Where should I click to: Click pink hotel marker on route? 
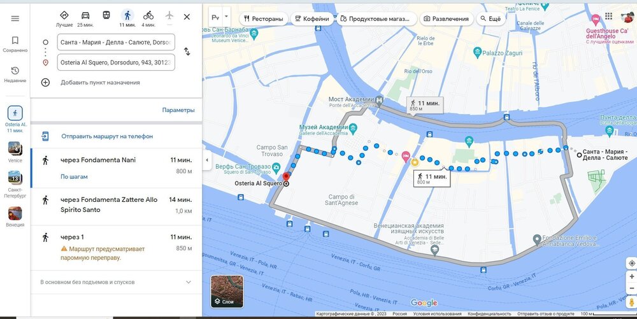(x=405, y=155)
